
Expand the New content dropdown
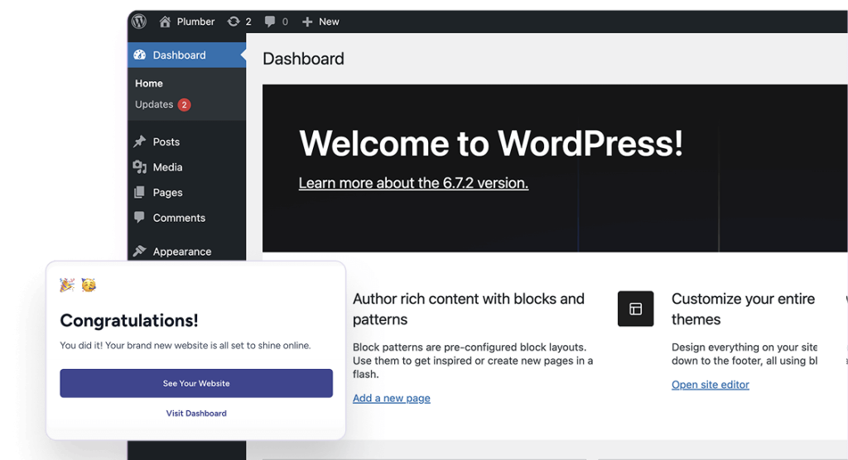point(329,22)
